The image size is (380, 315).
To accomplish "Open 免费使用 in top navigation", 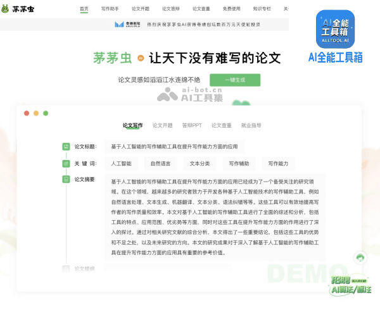I will coord(231,9).
